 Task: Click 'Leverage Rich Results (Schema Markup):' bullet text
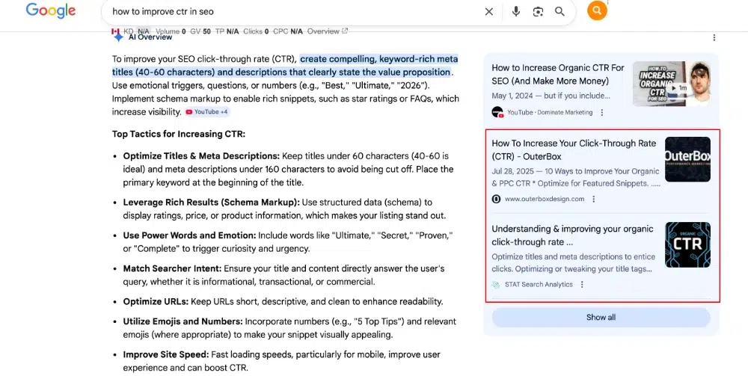tap(212, 202)
